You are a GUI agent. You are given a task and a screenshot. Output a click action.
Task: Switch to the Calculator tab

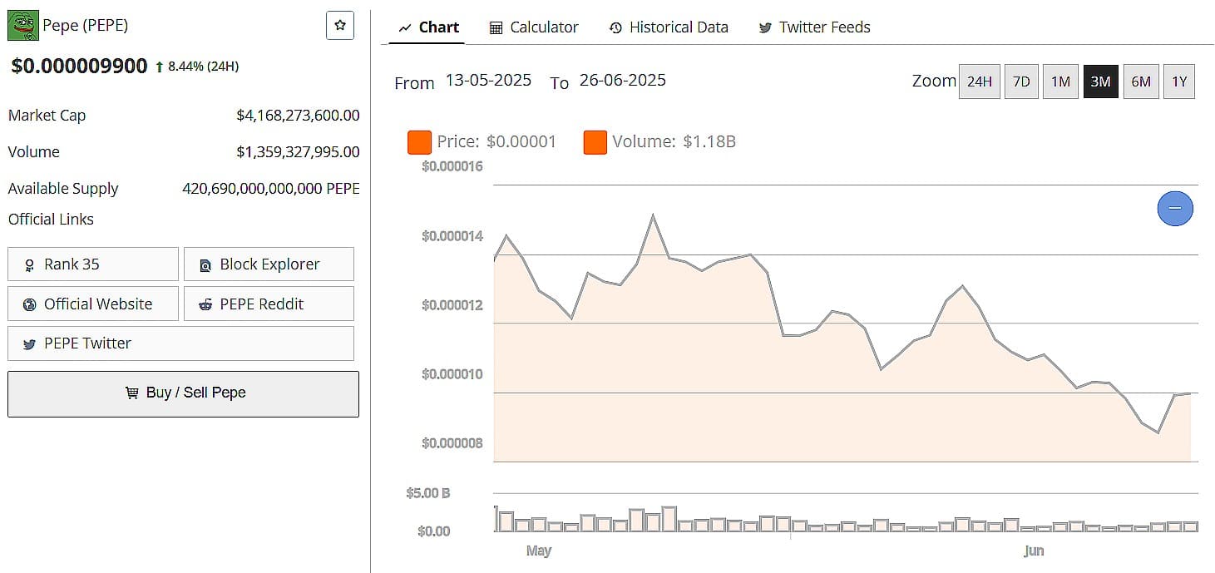point(534,27)
